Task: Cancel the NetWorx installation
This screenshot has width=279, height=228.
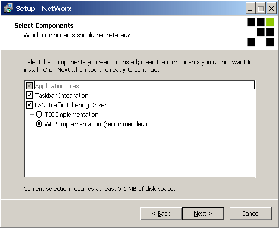Action: (251, 213)
